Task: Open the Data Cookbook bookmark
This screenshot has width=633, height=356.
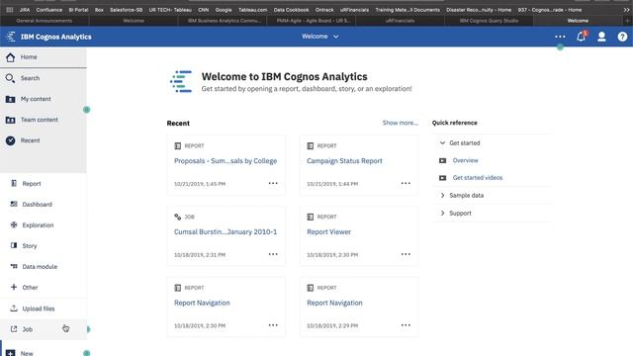Action: pyautogui.click(x=291, y=10)
